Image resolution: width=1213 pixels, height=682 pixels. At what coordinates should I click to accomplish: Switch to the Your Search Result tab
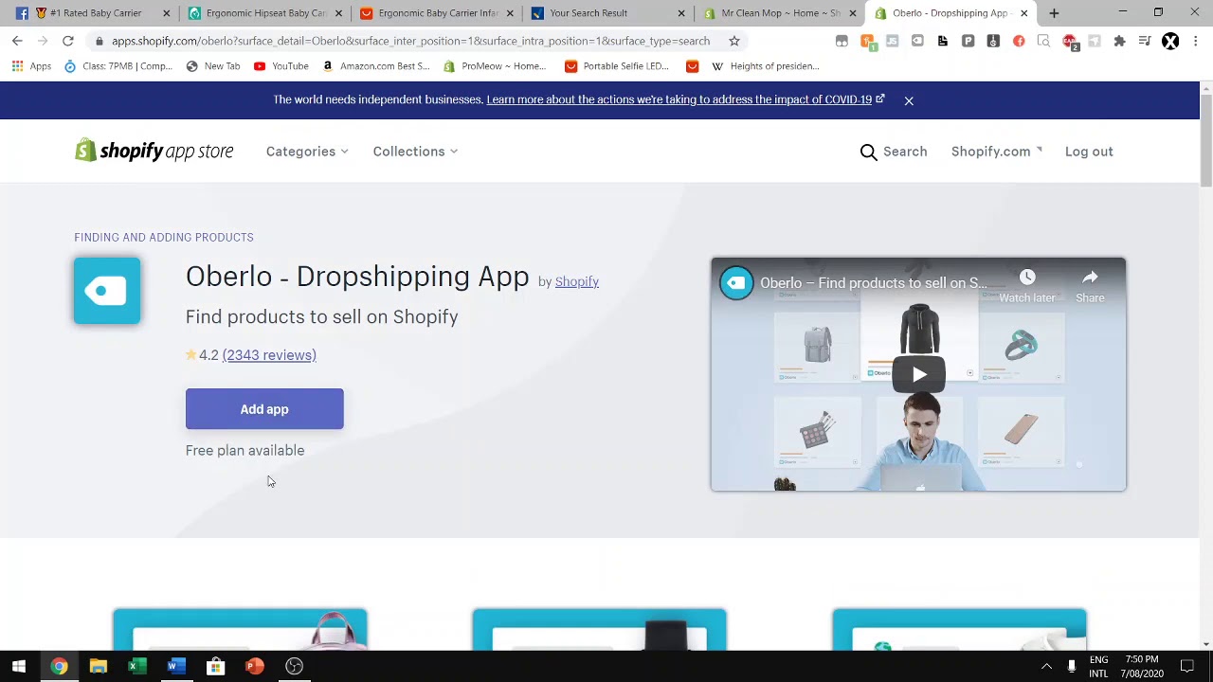[x=605, y=13]
